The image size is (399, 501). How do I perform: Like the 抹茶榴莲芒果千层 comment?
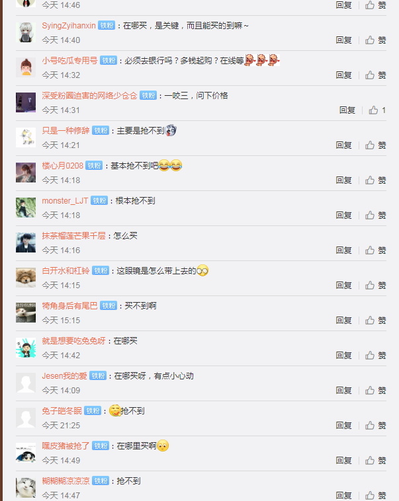(x=375, y=251)
